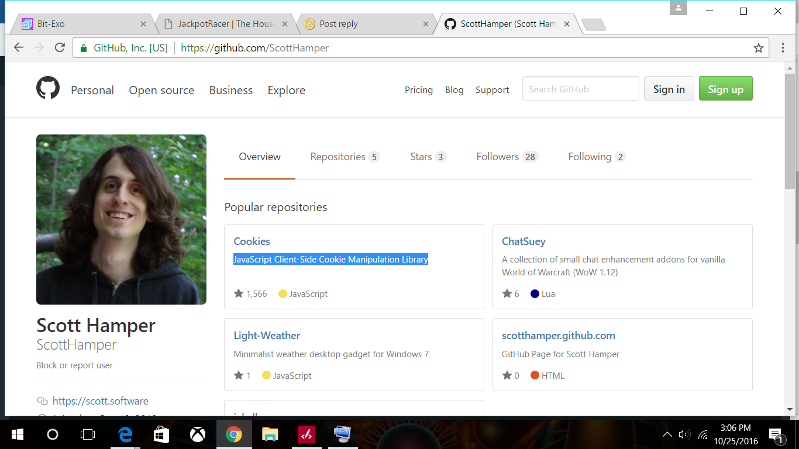Screen dimensions: 799x449
Task: Click the Sign in button
Action: pos(669,89)
